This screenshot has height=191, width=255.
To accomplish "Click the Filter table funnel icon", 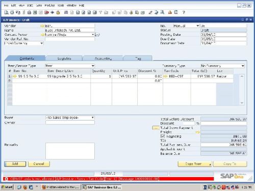I will [x=100, y=12].
